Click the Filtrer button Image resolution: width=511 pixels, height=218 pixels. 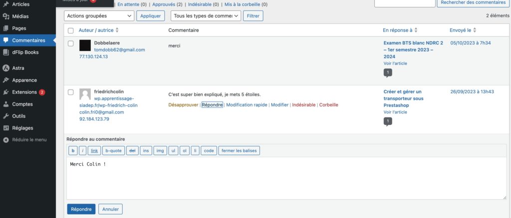click(x=253, y=15)
